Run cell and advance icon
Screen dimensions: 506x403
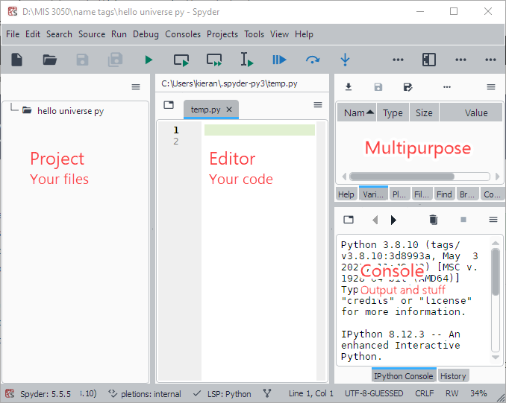214,60
